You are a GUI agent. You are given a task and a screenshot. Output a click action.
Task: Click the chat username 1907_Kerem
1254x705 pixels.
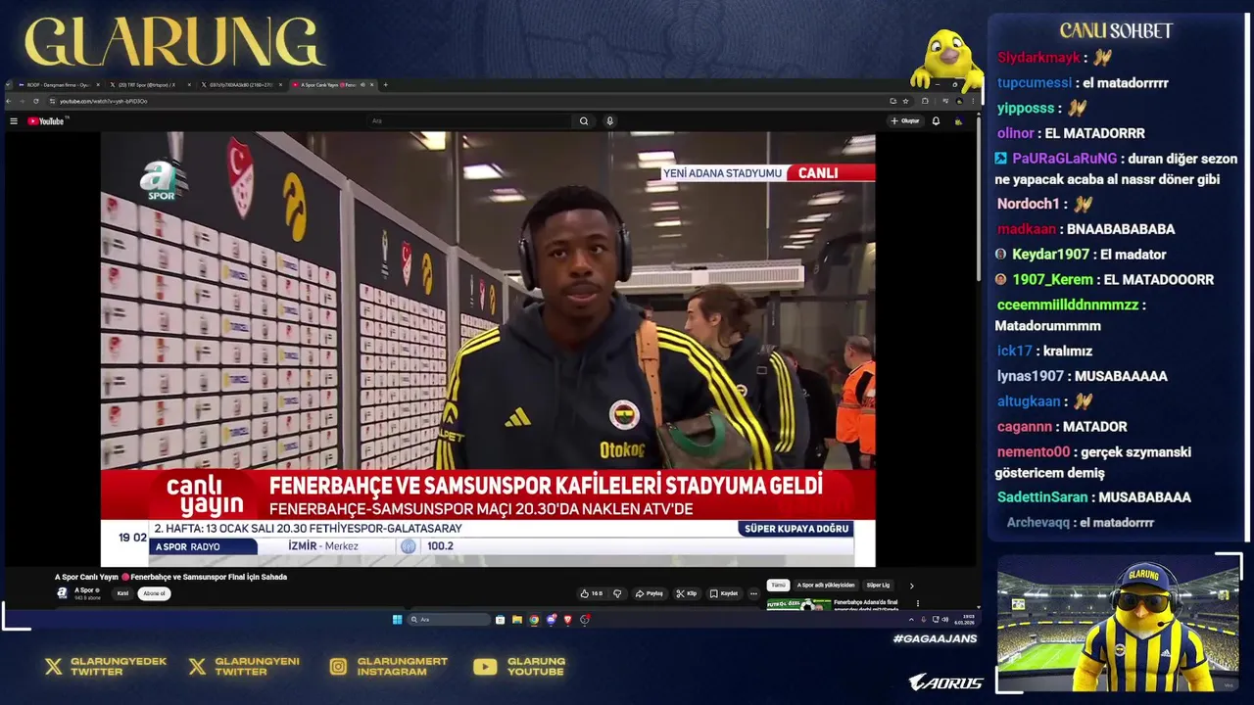tap(1052, 280)
